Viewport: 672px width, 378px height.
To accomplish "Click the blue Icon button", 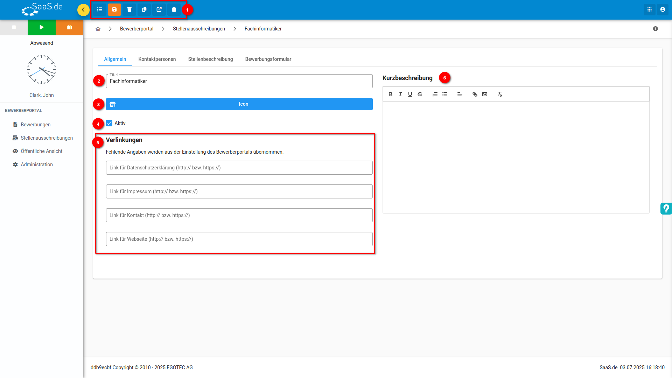I will point(239,104).
